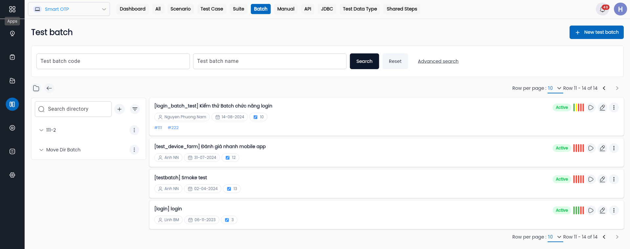Expand the 111-2 directory

41,130
